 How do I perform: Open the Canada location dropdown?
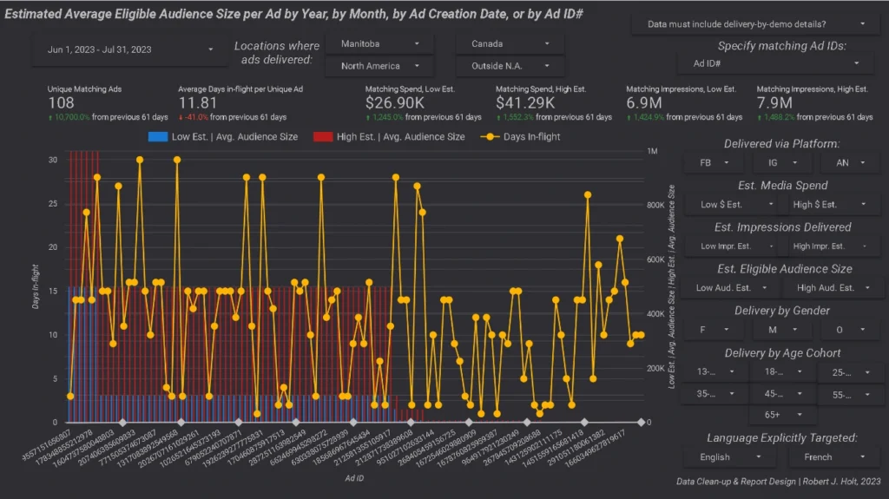(510, 43)
